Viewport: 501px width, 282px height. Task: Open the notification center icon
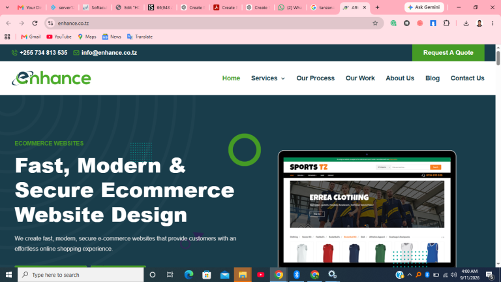point(490,275)
